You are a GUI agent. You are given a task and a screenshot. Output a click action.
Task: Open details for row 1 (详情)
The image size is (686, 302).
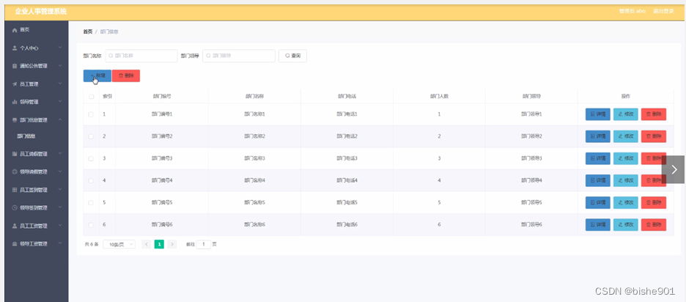[x=597, y=114]
